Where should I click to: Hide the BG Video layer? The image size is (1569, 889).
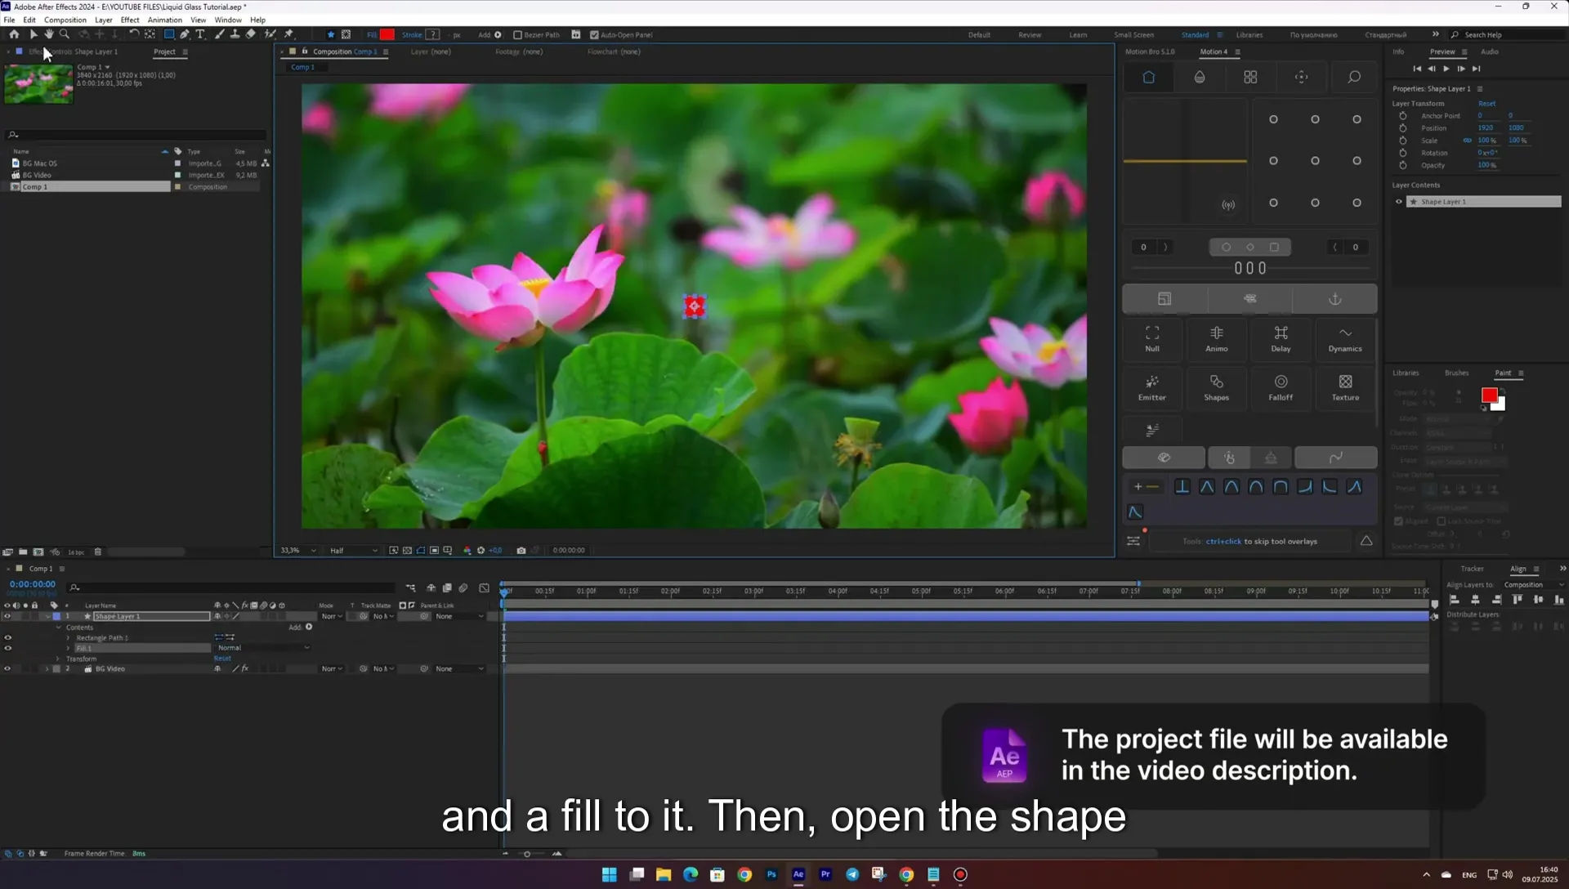(x=7, y=668)
